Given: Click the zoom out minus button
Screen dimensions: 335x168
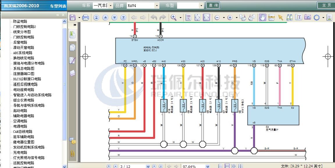Looking at the screenshot, I should coord(217,17).
